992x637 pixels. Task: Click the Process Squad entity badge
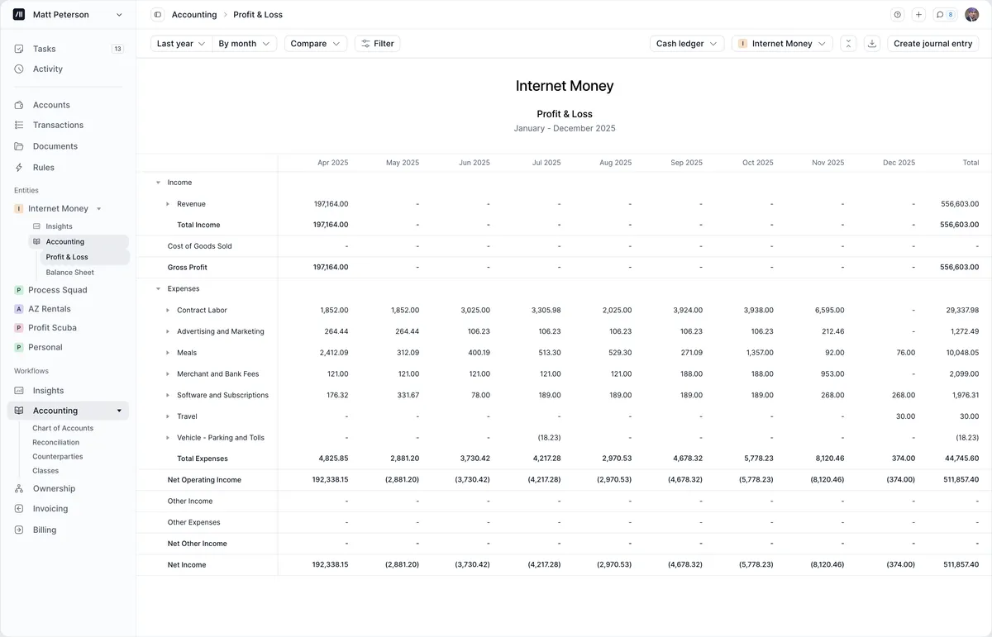tap(19, 290)
